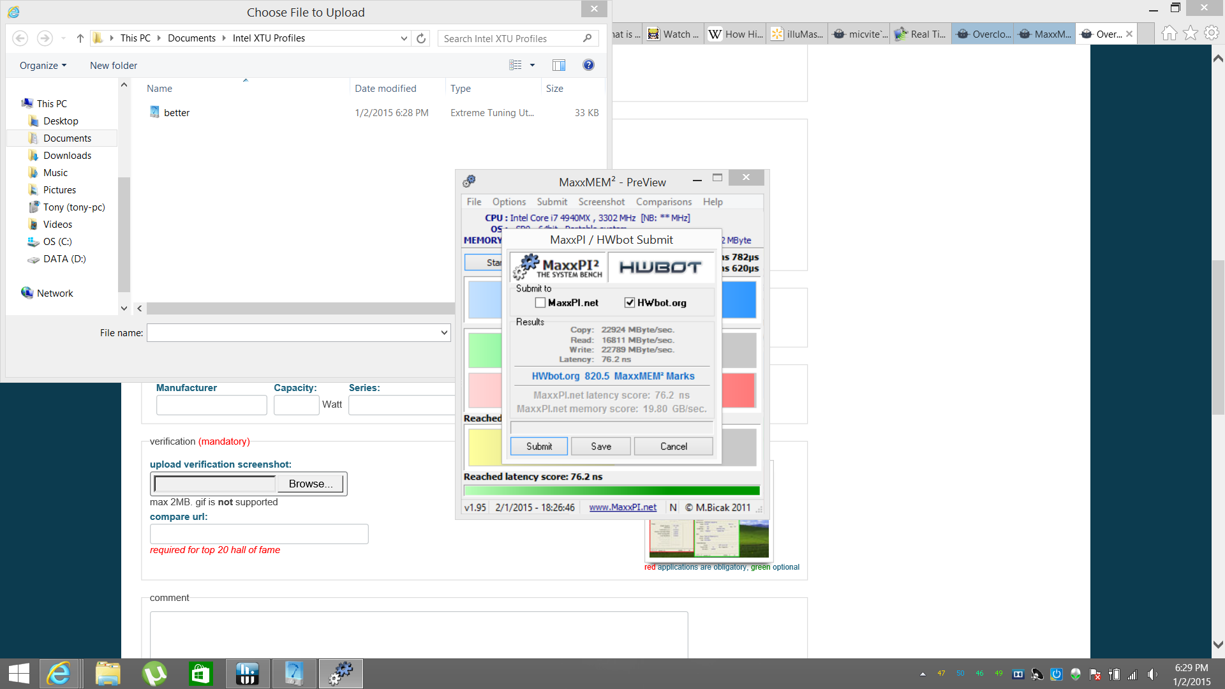Open MaxxMEM Options menu
The width and height of the screenshot is (1225, 689).
[509, 202]
